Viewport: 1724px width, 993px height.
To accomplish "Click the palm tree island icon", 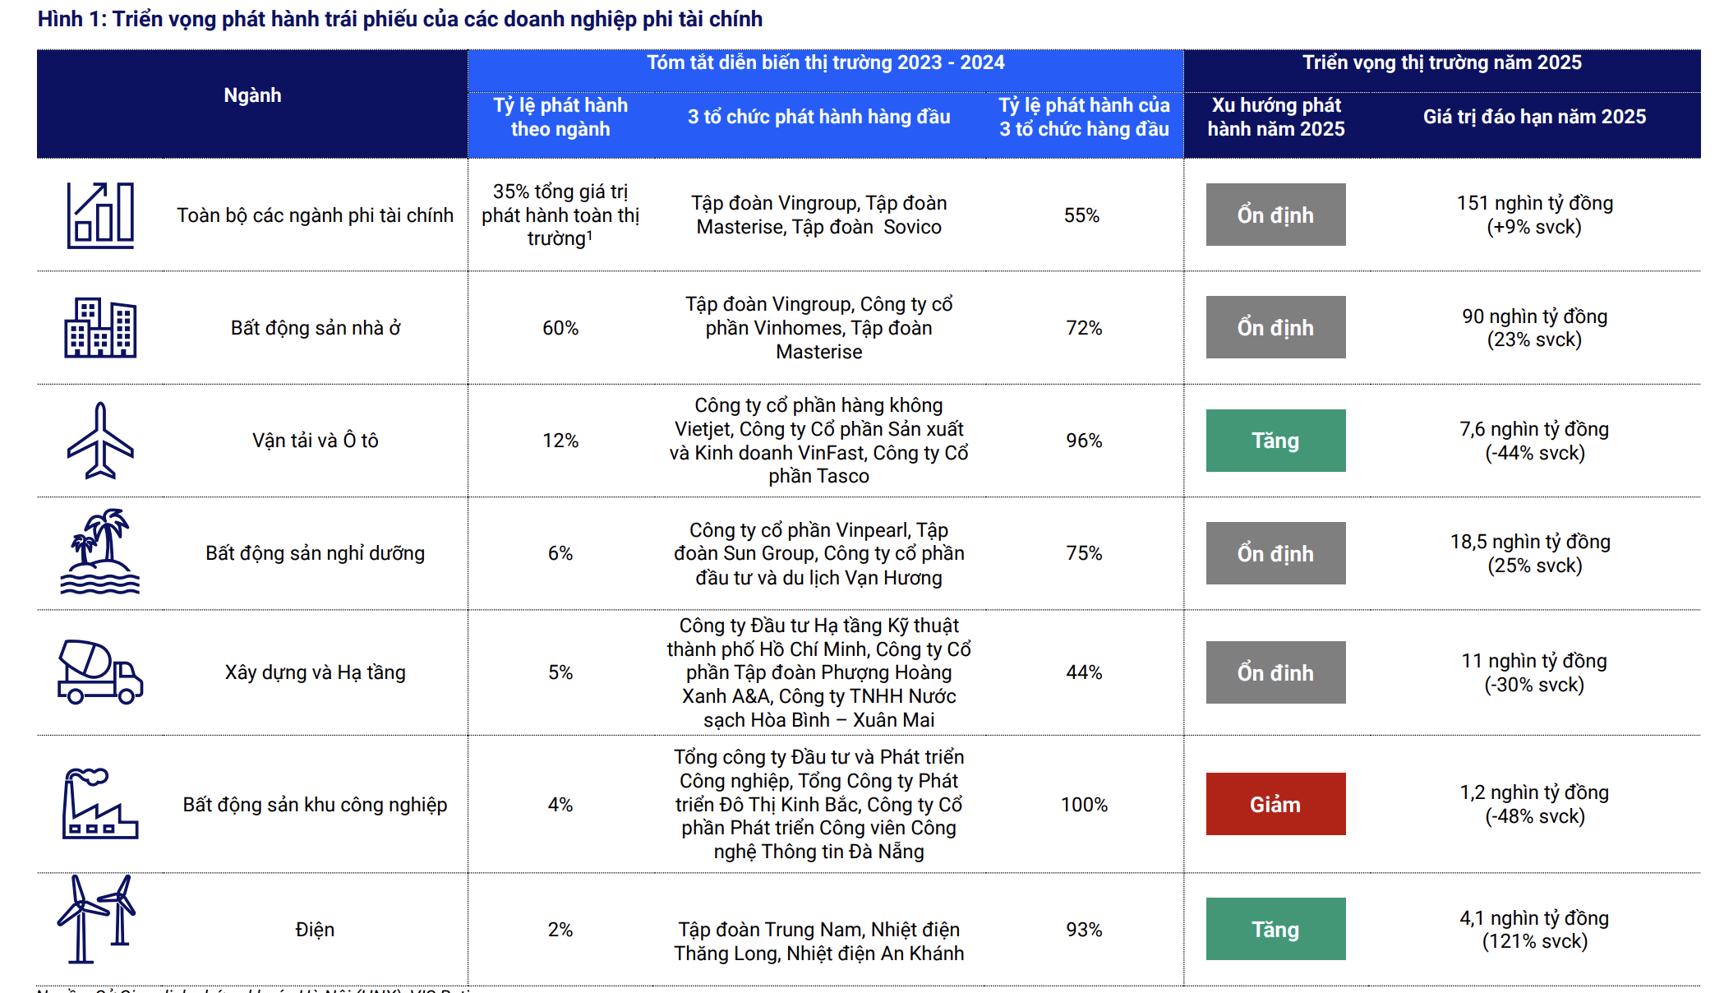I will click(x=100, y=552).
